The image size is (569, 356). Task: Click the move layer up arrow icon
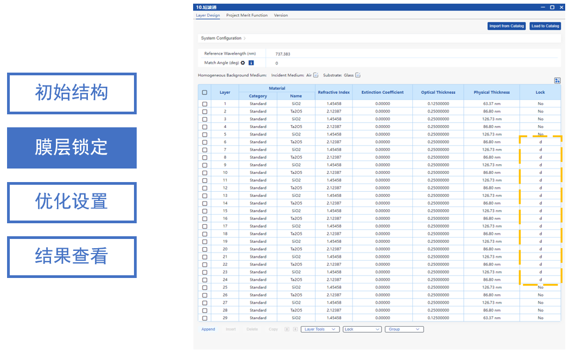tap(286, 329)
